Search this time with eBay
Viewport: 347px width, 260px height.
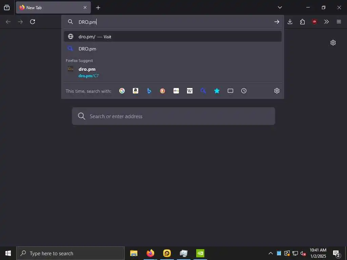[176, 91]
